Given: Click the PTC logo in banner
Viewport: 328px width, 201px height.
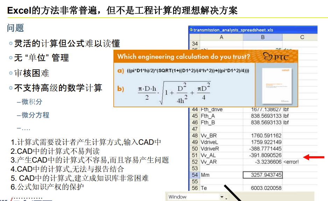Looking at the screenshot, I should coord(276,57).
